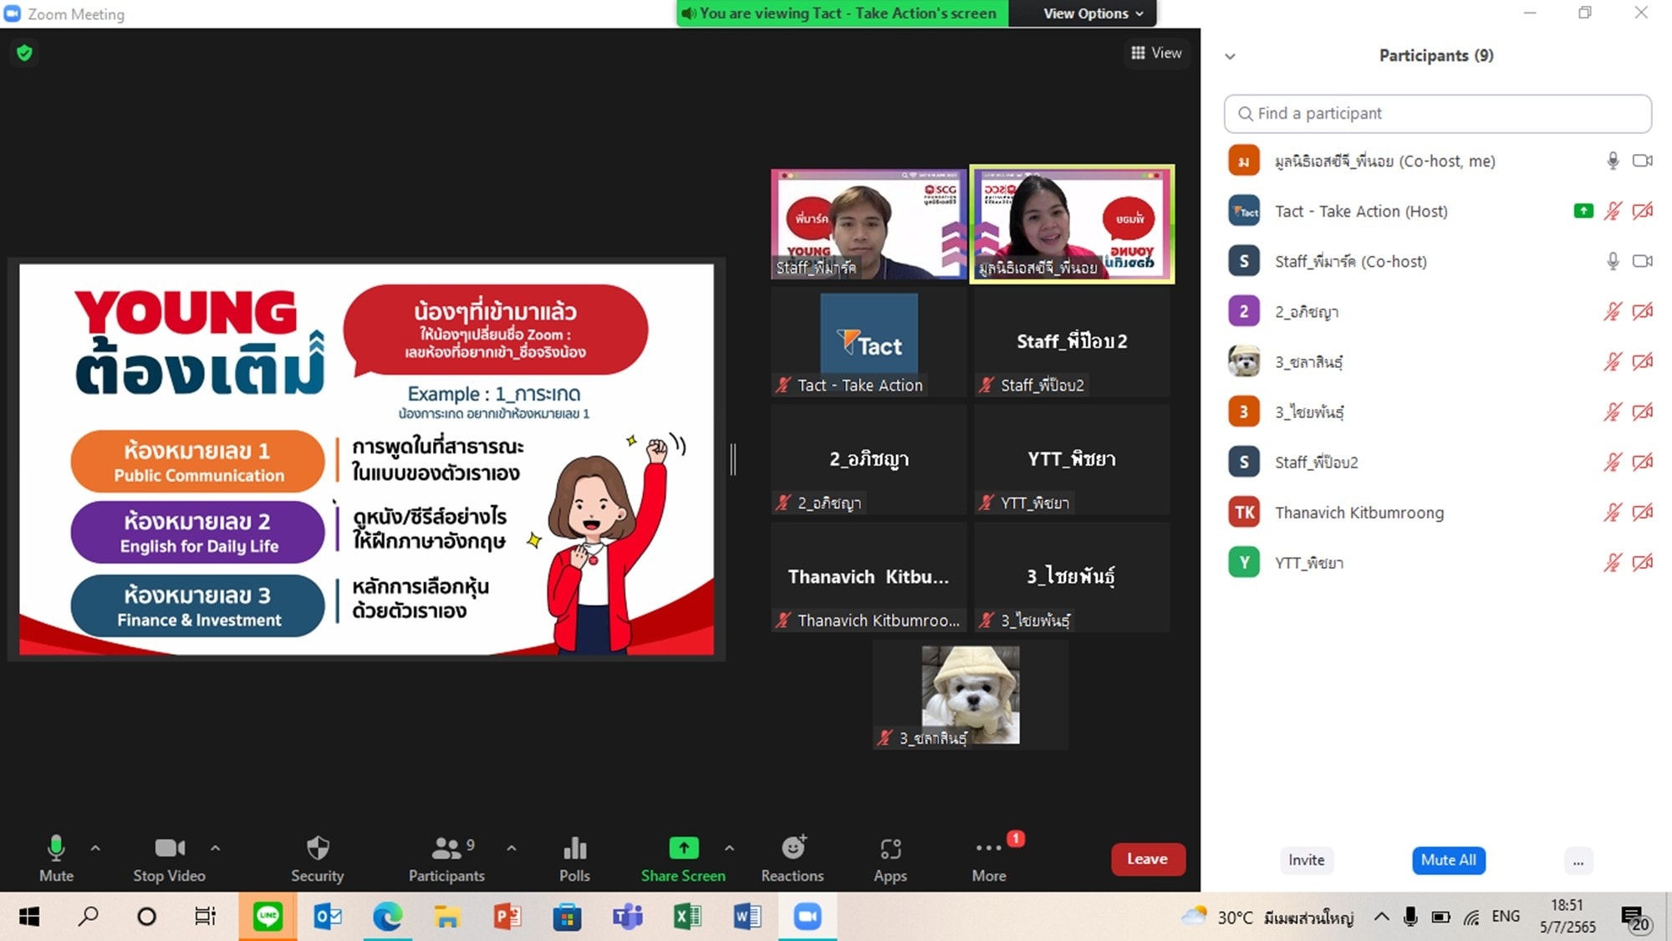Click the "You are viewing Tact - Take Action's screen" banner
This screenshot has height=941, width=1672.
click(x=842, y=13)
